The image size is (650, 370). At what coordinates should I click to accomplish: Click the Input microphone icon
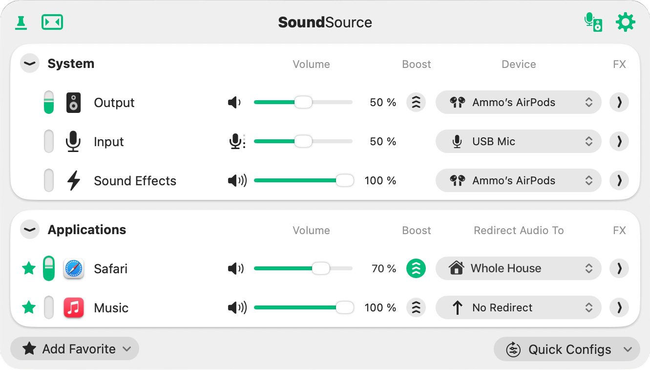pos(73,142)
